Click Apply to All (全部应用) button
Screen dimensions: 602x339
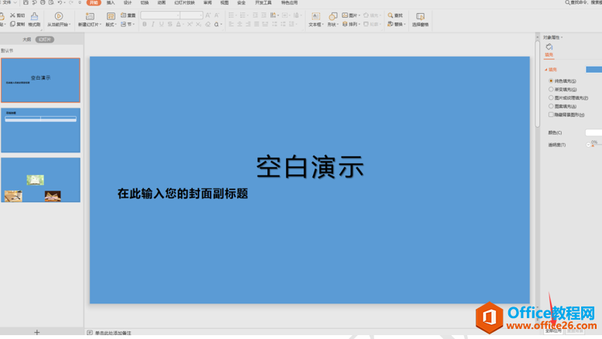(553, 330)
